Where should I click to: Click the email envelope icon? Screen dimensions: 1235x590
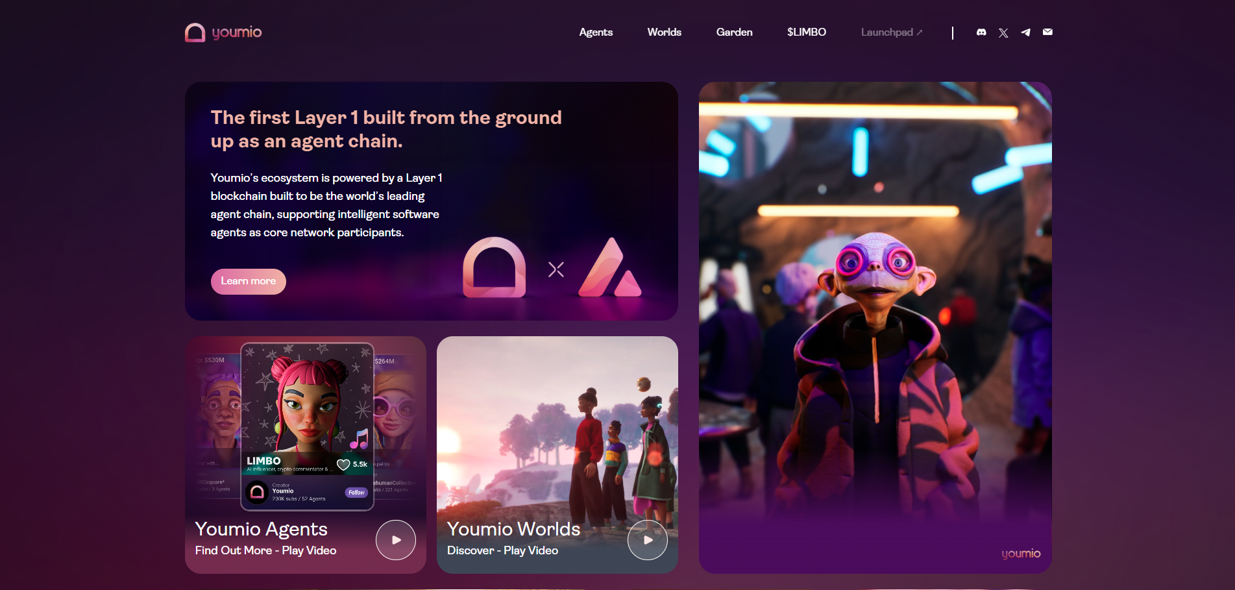click(x=1047, y=32)
